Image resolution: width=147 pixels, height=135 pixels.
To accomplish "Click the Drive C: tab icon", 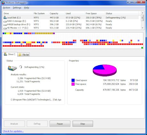I will (x=5, y=54).
